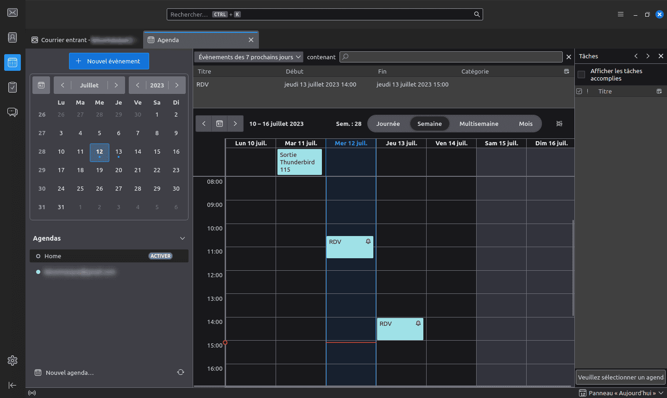
Task: Switch to the Courrier entrant tab
Action: click(x=84, y=40)
